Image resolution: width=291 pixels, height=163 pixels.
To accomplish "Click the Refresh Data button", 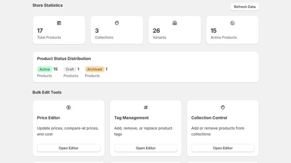I will click(244, 7).
